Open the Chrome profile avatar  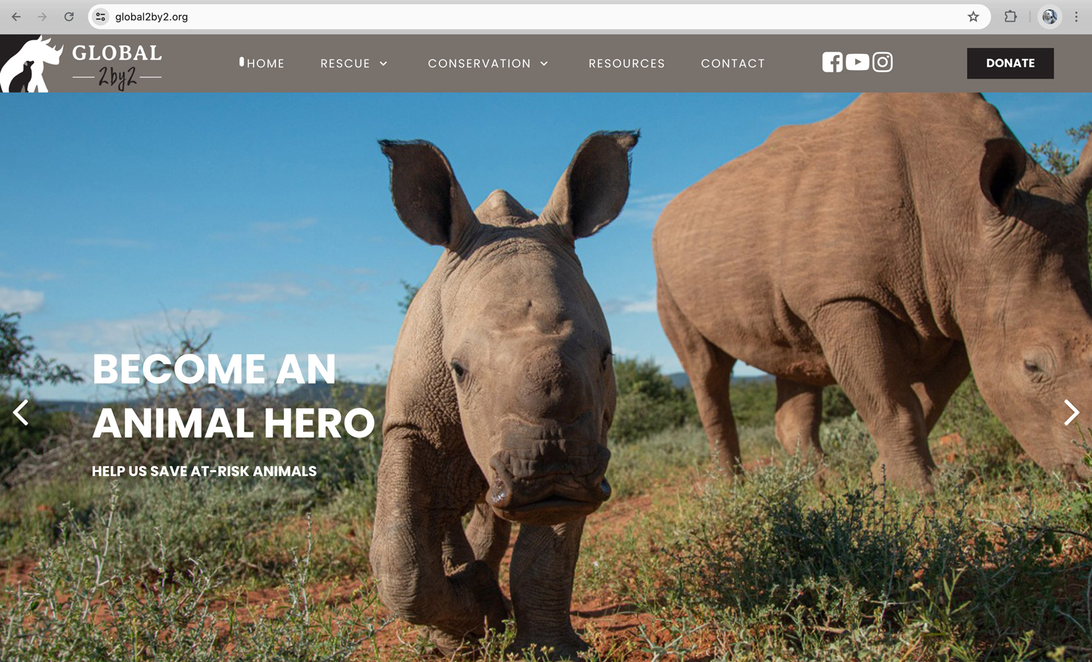[1049, 17]
